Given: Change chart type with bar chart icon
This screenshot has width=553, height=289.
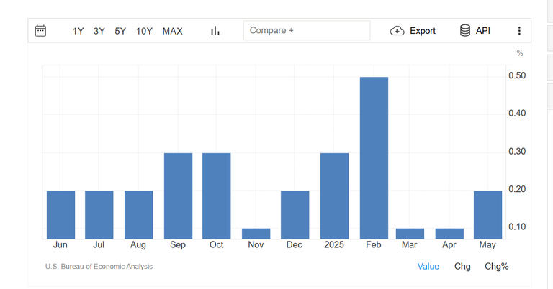Looking at the screenshot, I should point(215,31).
